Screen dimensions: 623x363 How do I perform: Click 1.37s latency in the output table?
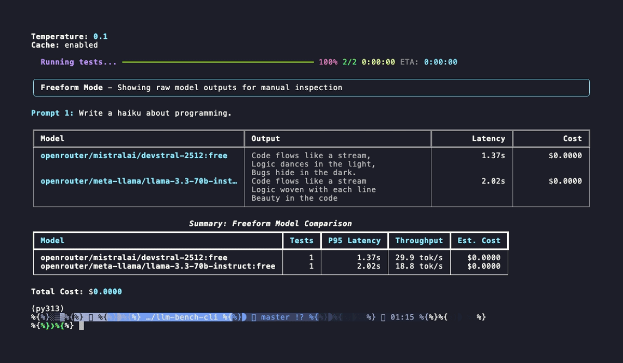click(493, 155)
